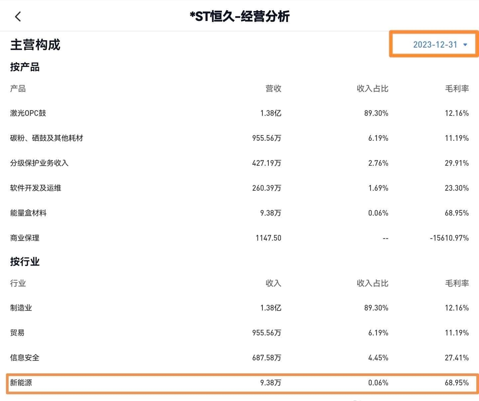479x401 pixels.
Task: Click 11.19% margin in 碳粉 row
Action: click(x=457, y=138)
